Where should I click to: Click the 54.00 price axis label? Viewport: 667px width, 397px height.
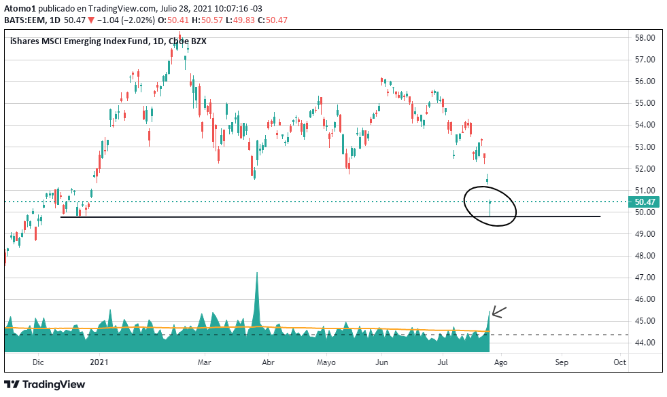pyautogui.click(x=645, y=125)
